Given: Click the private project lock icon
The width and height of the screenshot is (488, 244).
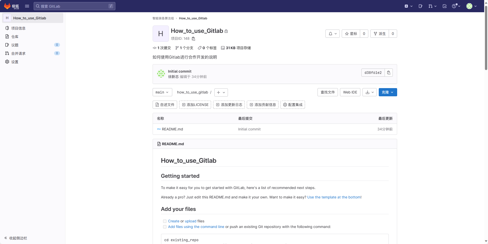Looking at the screenshot, I should click(x=226, y=31).
